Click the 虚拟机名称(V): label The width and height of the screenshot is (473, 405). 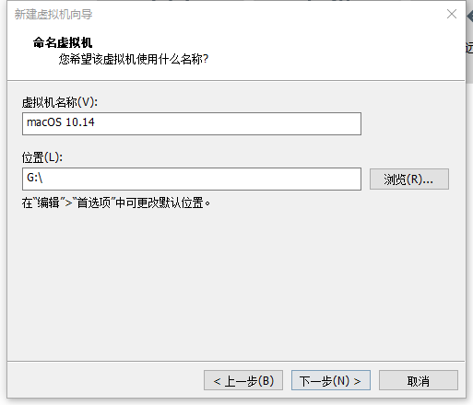pyautogui.click(x=60, y=102)
